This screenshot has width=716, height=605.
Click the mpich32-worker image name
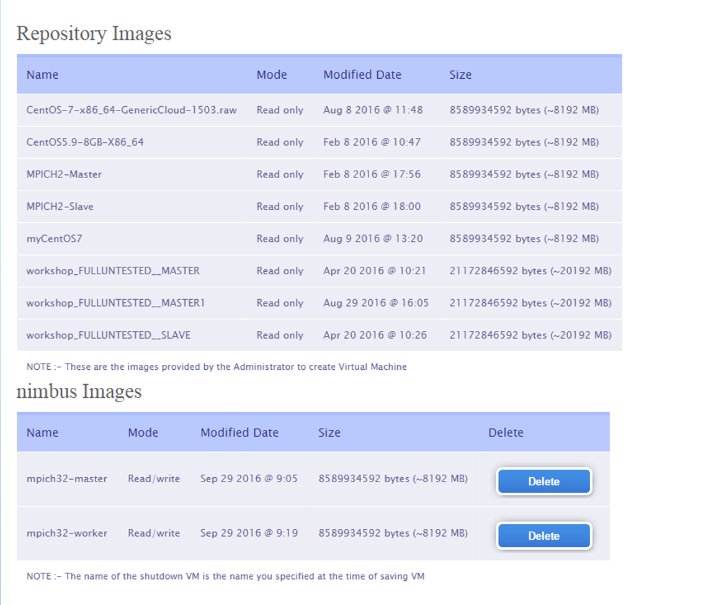(x=66, y=534)
